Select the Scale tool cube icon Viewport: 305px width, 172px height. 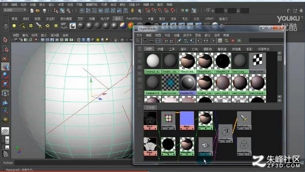coord(5,84)
